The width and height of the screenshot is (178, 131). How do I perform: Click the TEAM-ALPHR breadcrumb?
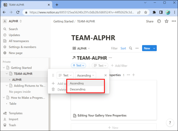coord(86,21)
